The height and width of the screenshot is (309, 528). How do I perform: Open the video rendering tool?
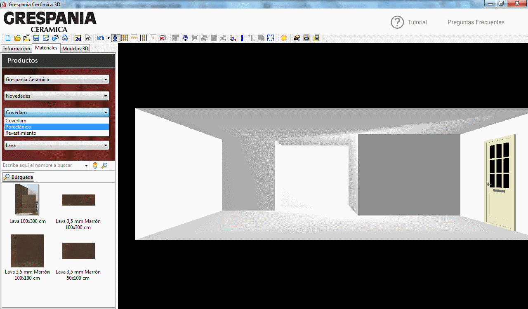[306, 38]
